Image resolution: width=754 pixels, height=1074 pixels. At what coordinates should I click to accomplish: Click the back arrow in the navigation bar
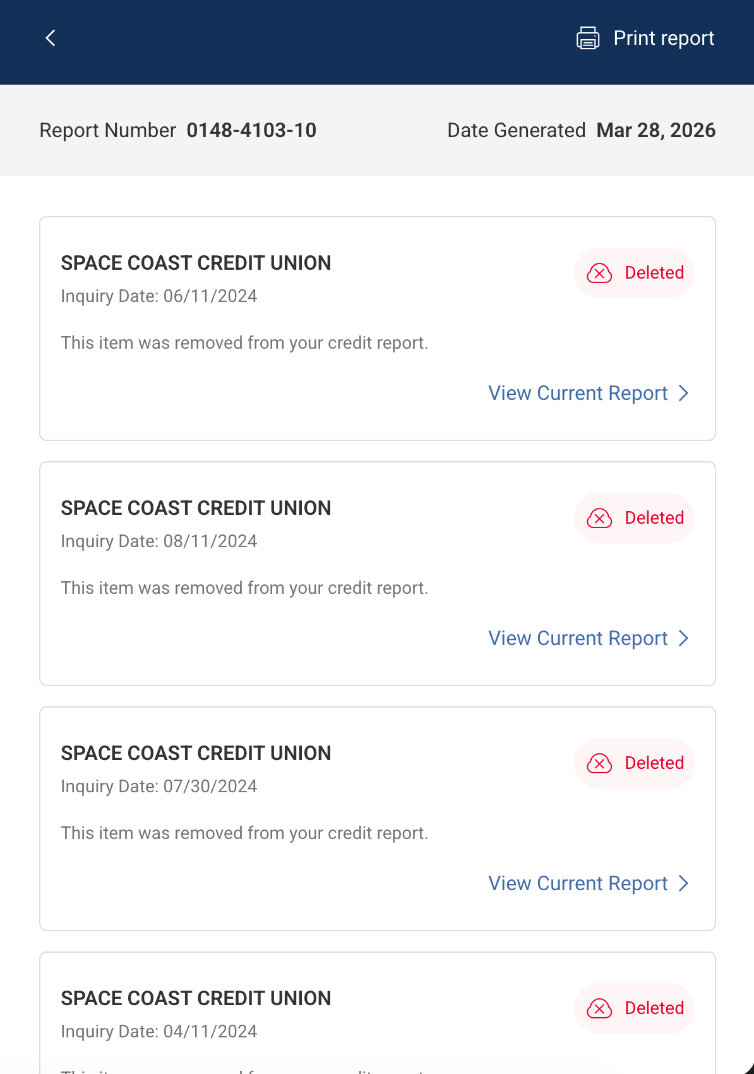pos(50,38)
